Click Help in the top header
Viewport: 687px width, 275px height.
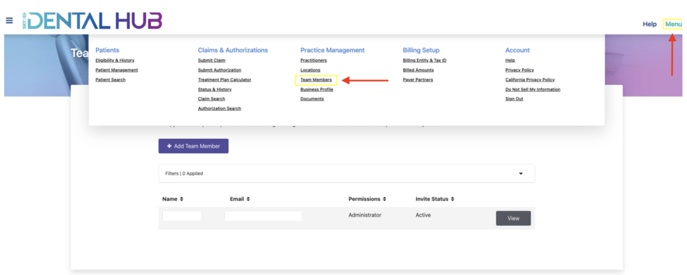point(649,24)
